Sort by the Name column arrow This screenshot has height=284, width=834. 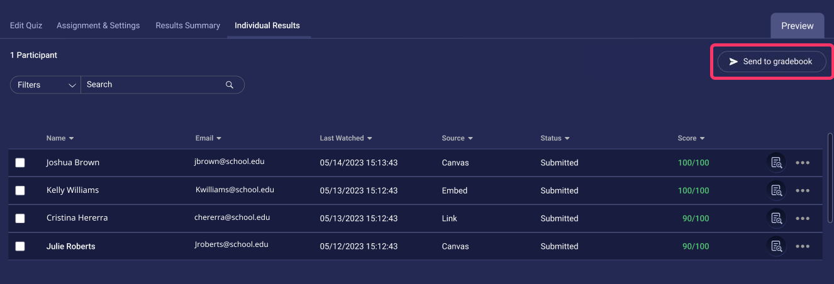click(x=71, y=138)
